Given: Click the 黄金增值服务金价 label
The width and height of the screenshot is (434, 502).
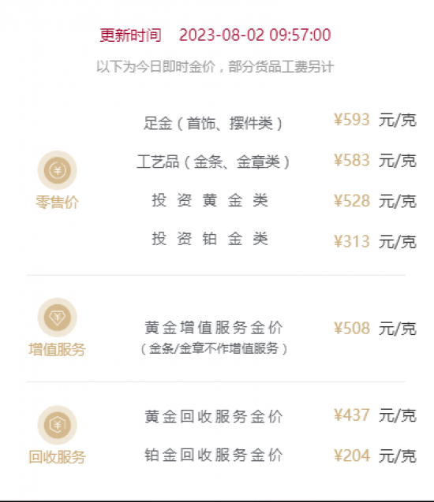Looking at the screenshot, I should pyautogui.click(x=214, y=328).
